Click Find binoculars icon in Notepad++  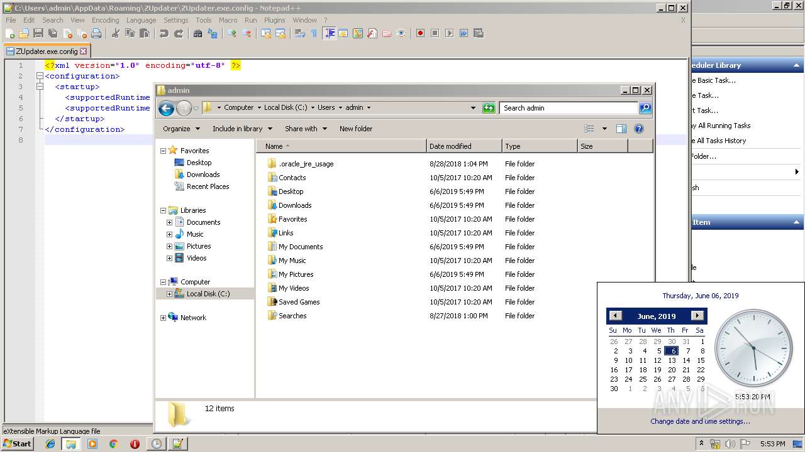197,33
